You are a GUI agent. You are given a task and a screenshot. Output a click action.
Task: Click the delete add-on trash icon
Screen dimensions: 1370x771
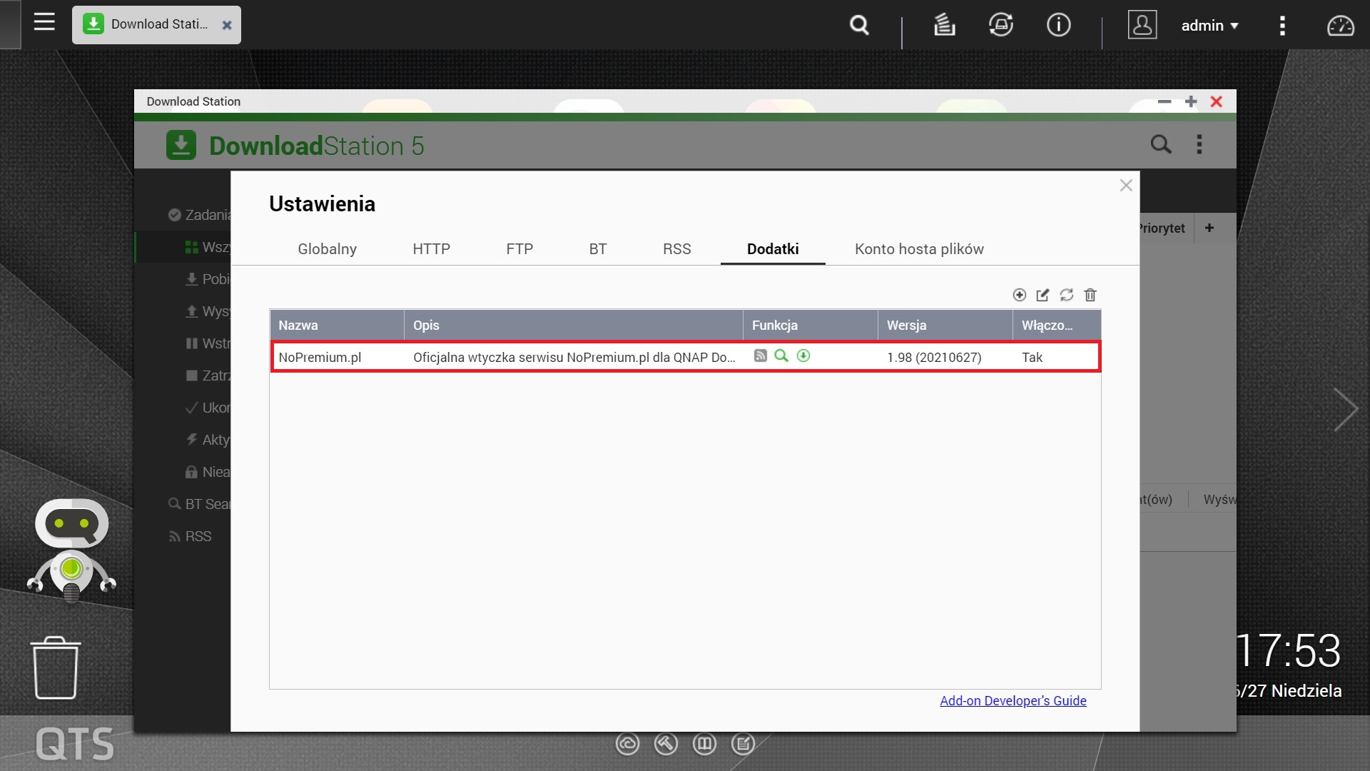point(1090,295)
